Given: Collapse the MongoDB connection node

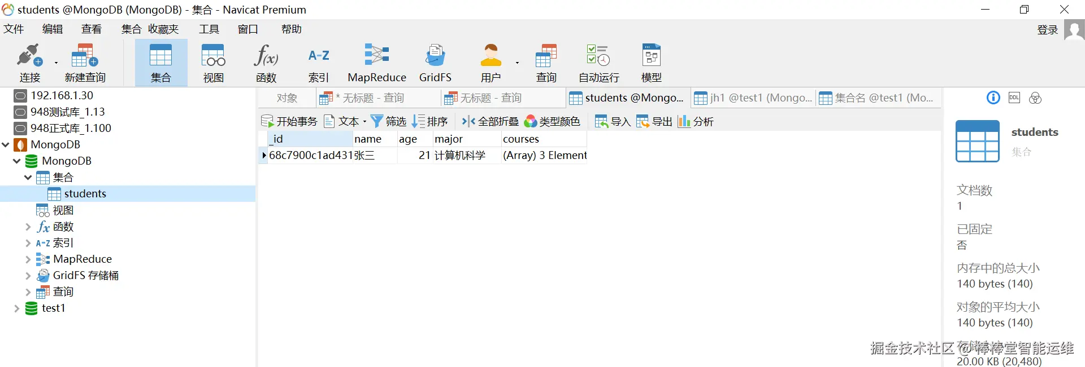Looking at the screenshot, I should click(6, 145).
